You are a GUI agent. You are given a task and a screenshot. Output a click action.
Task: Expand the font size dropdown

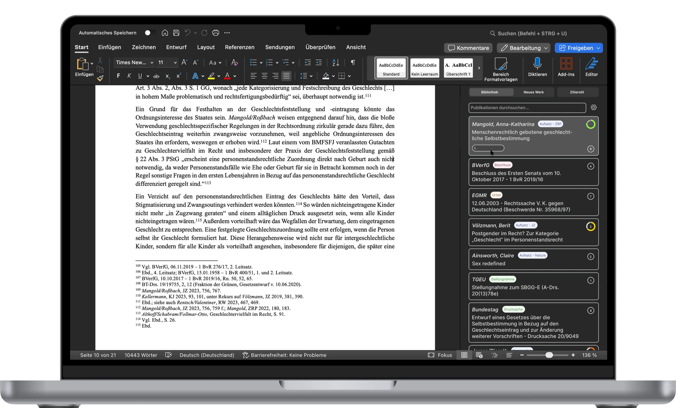[x=175, y=63]
